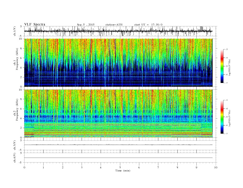
Task: Select the date text "Sep. 5, 2015"
Action: pyautogui.click(x=86, y=25)
